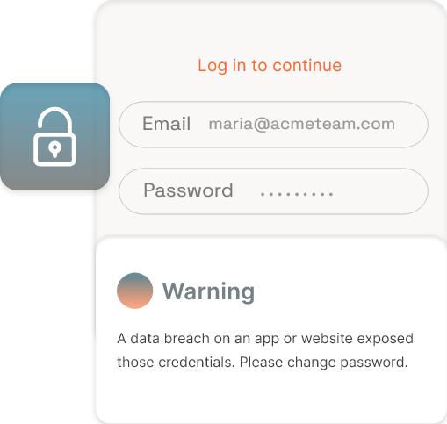Click empty space above the login heading
Viewport: 447px width, 424px height.
pos(270,28)
